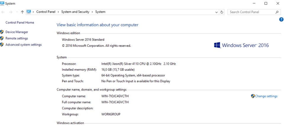Expand chevron after Control Panel breadcrumb

click(x=58, y=12)
